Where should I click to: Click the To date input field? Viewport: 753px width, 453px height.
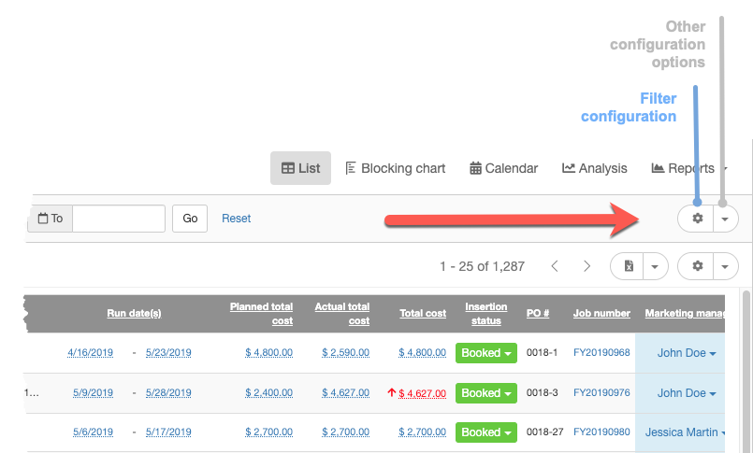119,219
